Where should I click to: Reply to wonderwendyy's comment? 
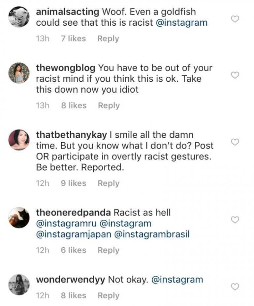click(108, 295)
